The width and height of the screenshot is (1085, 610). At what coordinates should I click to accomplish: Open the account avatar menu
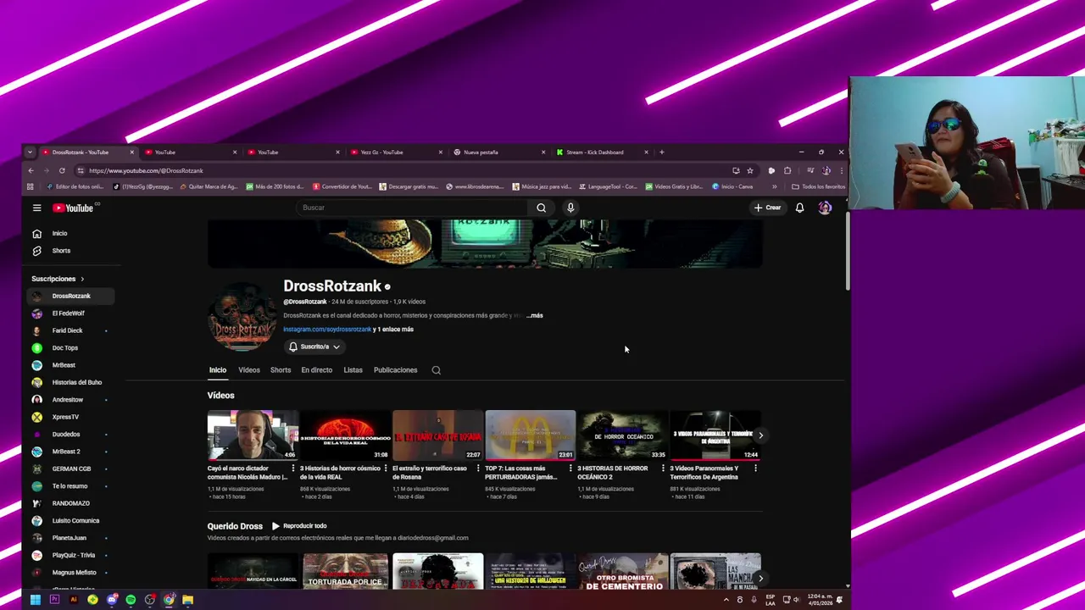[x=825, y=208]
